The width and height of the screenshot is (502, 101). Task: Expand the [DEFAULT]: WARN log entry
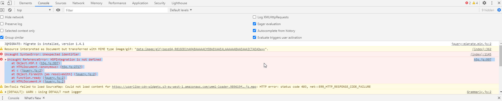[x=6, y=92]
